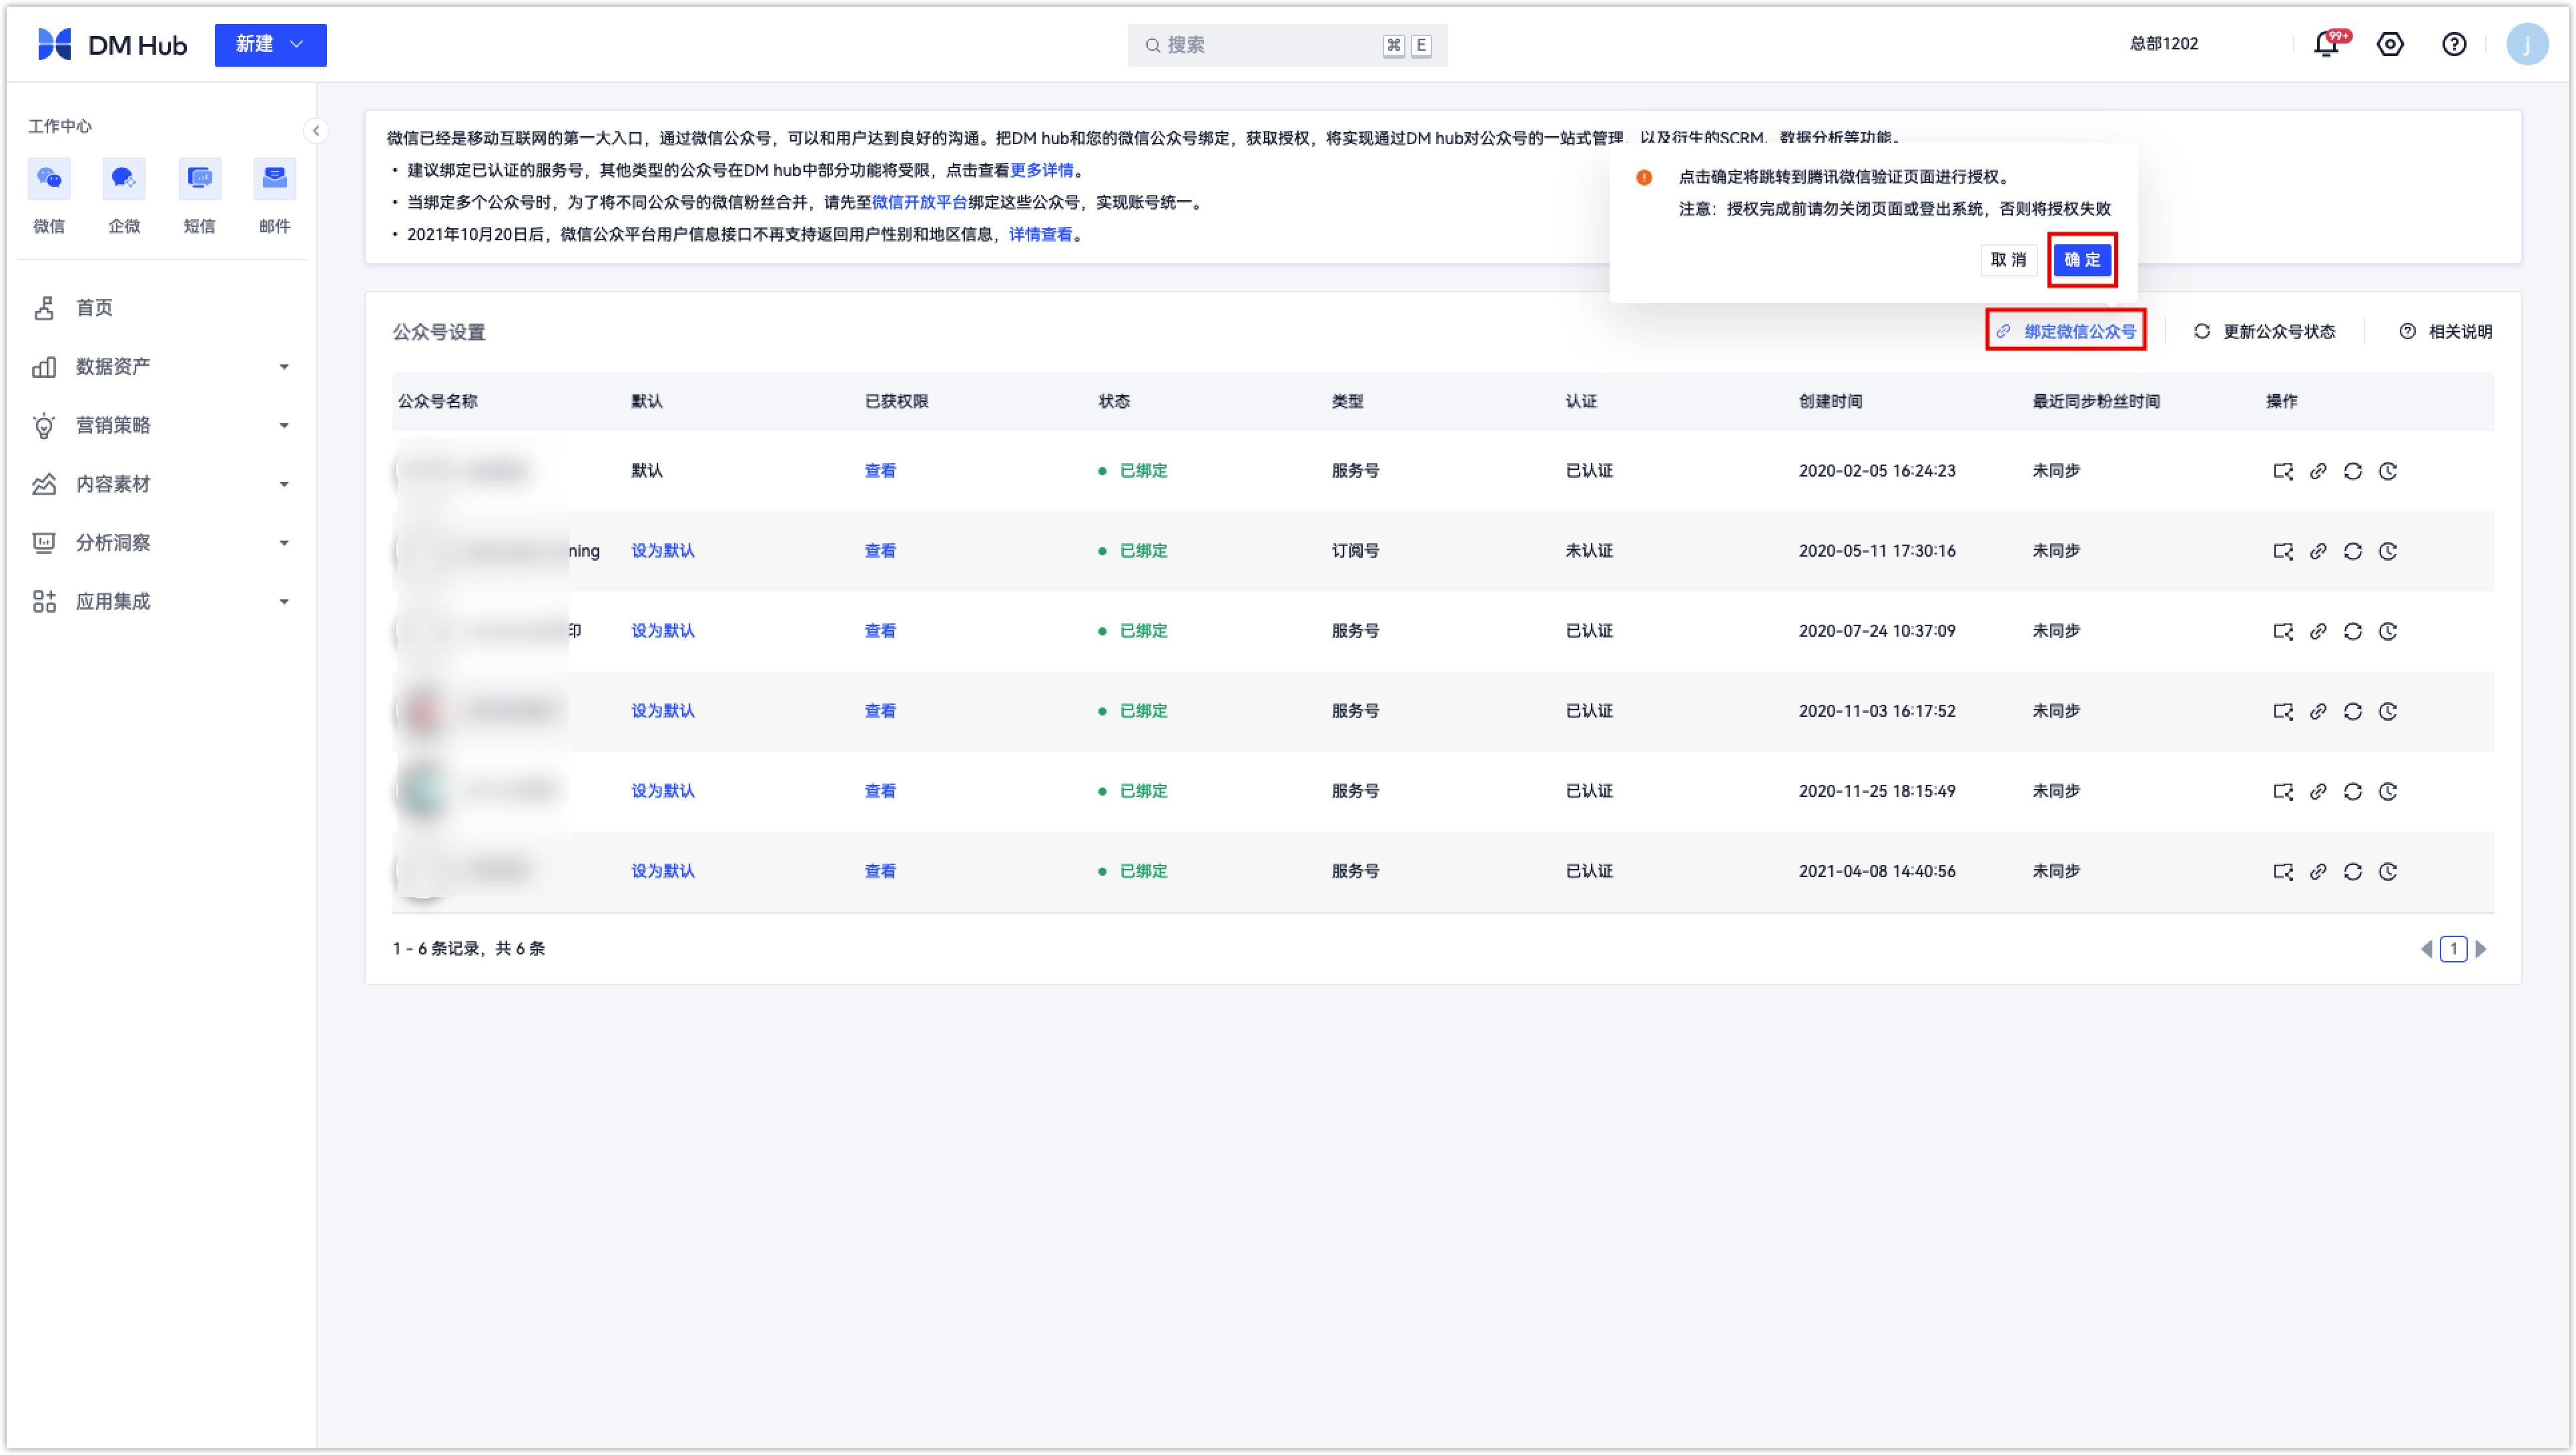Screen dimensions: 2576x1455
Task: Click the search input field
Action: point(1287,45)
